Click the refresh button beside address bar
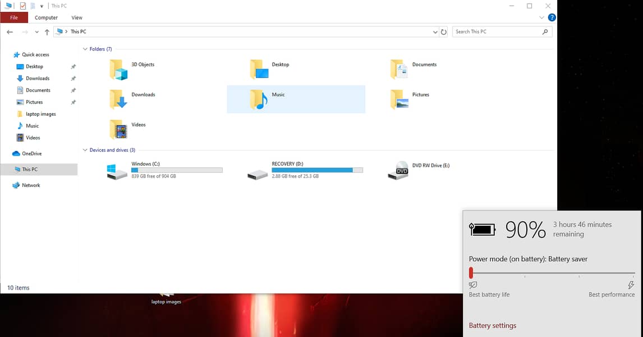 (x=444, y=32)
